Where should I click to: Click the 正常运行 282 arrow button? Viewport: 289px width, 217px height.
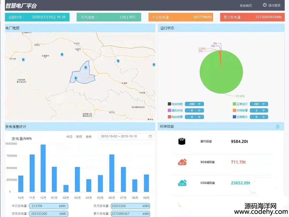coord(259,104)
